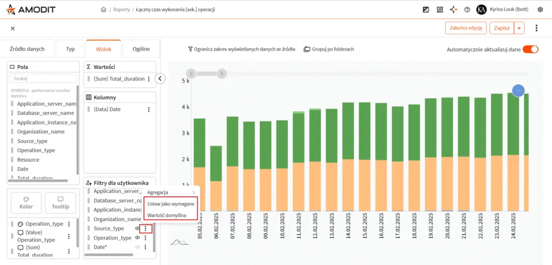Toggle Automatycznie aktualizuj dane switch
552x265 pixels.
[530, 49]
